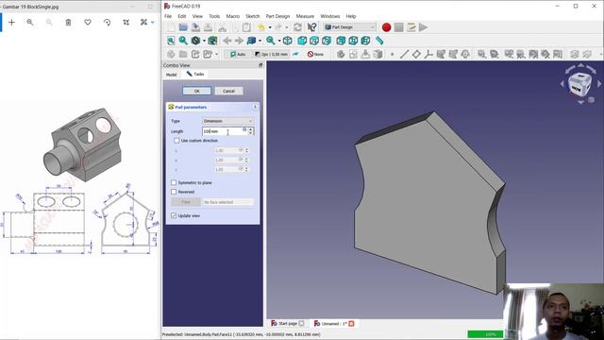Screen dimensions: 604x340
Task: Tick the Reversed checkbox
Action: [174, 192]
